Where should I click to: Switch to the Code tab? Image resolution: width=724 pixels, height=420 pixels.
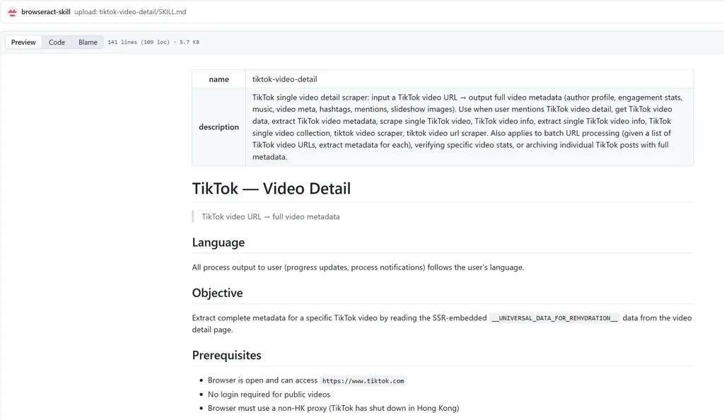[x=57, y=42]
